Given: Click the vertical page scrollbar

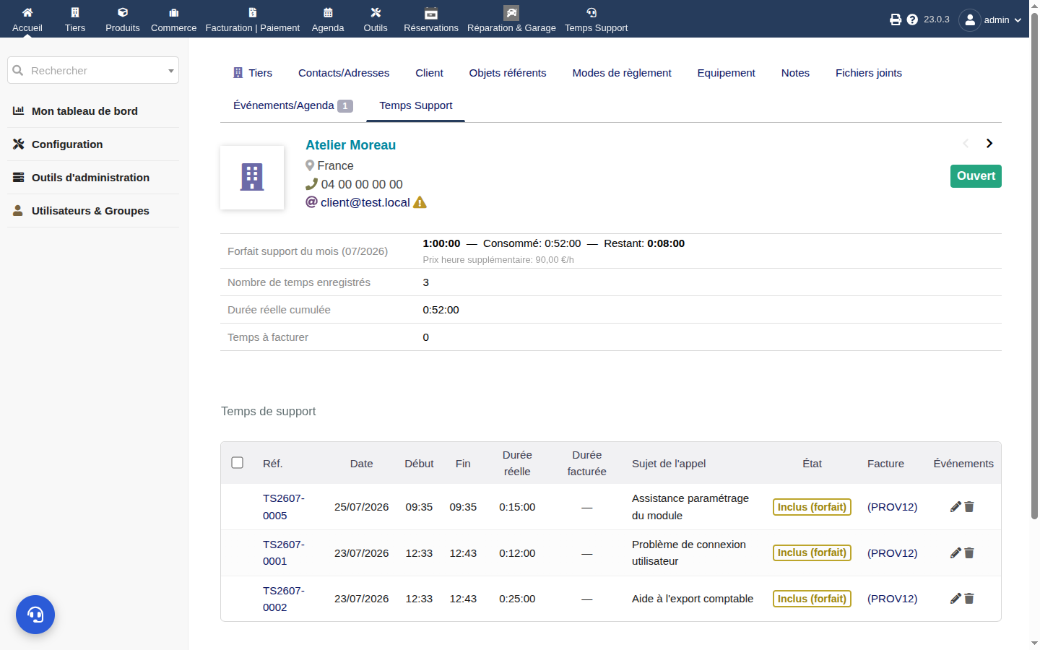Looking at the screenshot, I should pyautogui.click(x=1034, y=266).
